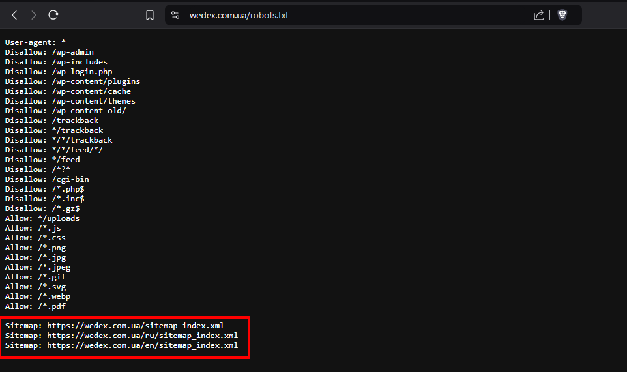627x372 pixels.
Task: Click the 'Disallow: /*.inc$' line
Action: point(44,199)
